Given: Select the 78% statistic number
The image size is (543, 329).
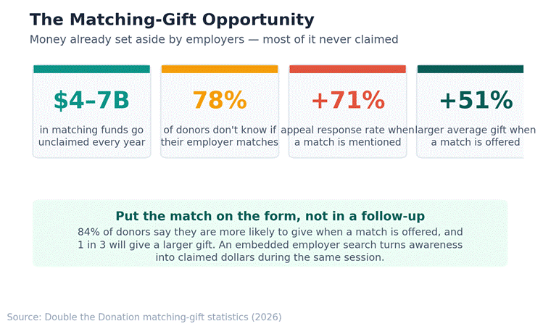Looking at the screenshot, I should [220, 101].
